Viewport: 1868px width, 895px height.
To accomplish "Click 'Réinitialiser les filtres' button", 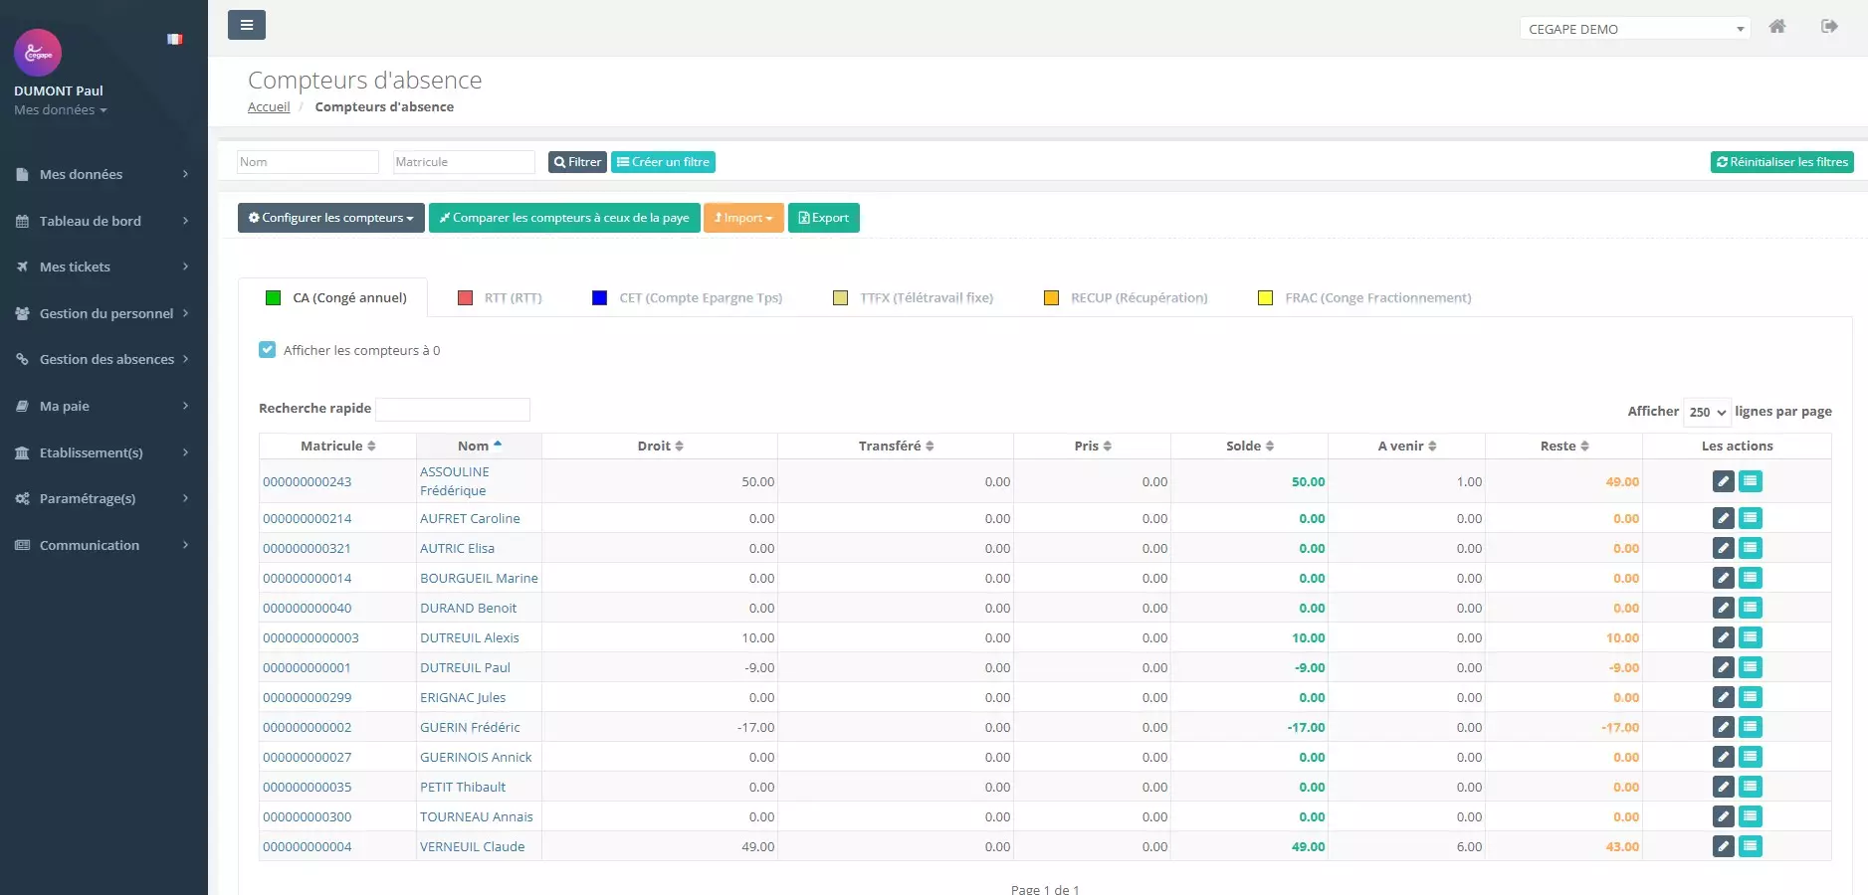I will coord(1781,162).
